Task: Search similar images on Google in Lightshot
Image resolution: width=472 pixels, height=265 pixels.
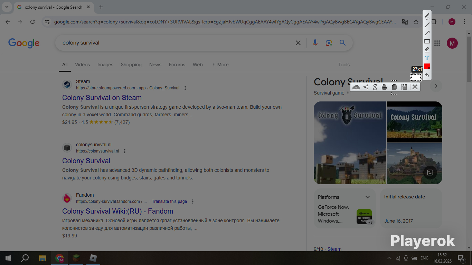Action: tap(375, 87)
